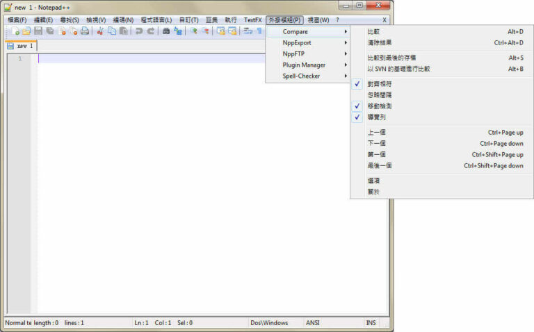Click the Undo arrow icon
This screenshot has height=332, width=534.
(138, 31)
